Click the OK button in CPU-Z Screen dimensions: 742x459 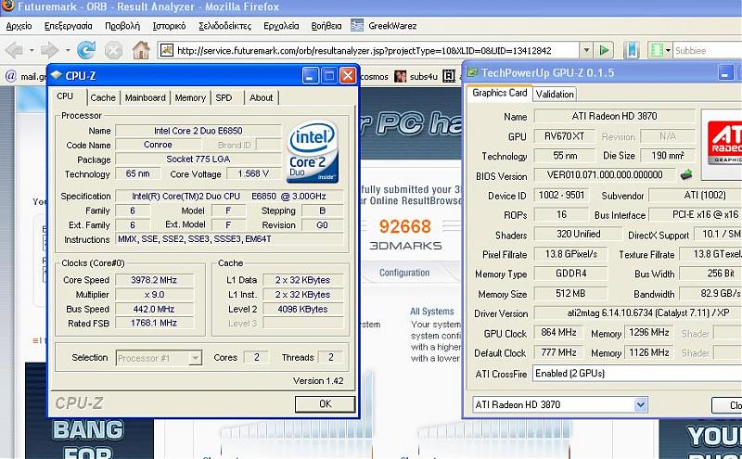tap(326, 403)
